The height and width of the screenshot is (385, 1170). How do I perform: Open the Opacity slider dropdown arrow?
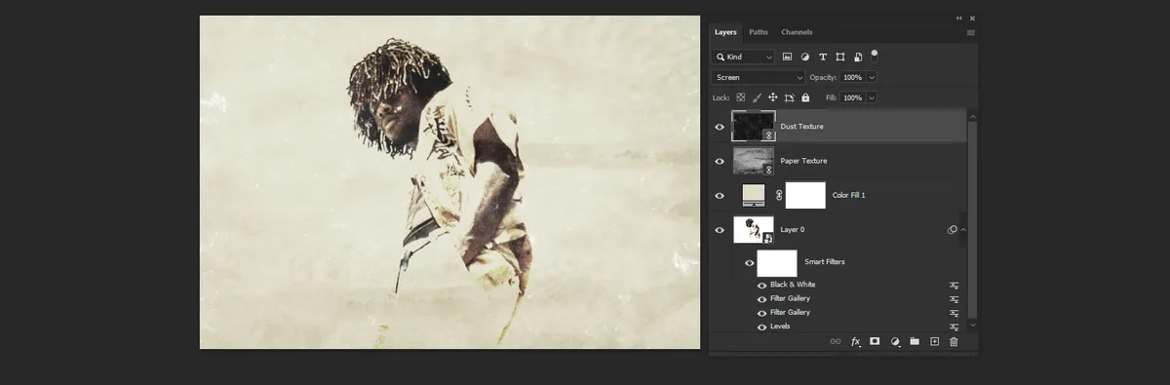[872, 77]
